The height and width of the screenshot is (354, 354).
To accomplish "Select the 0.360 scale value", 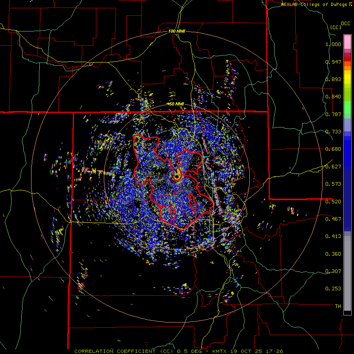I will (333, 254).
